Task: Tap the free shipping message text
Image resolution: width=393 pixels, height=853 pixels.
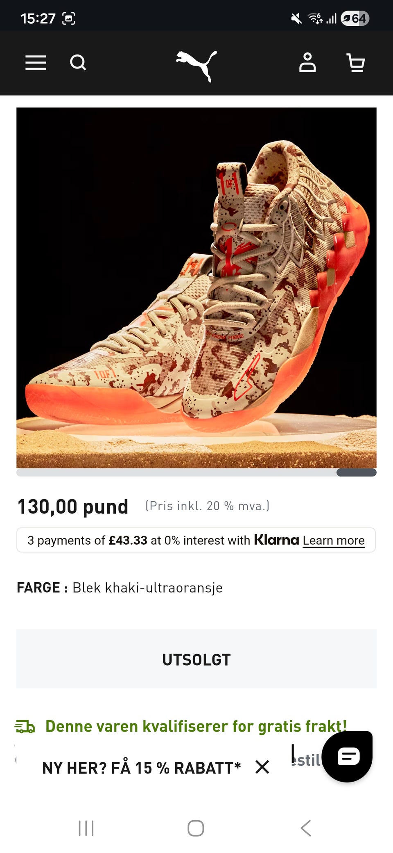Action: pos(196,726)
